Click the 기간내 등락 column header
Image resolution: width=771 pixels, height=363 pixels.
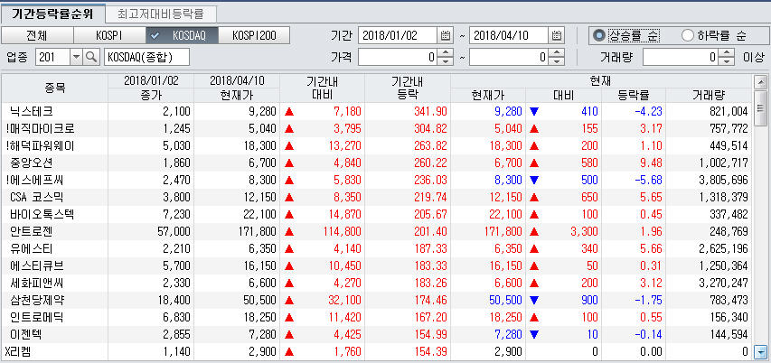(408, 88)
